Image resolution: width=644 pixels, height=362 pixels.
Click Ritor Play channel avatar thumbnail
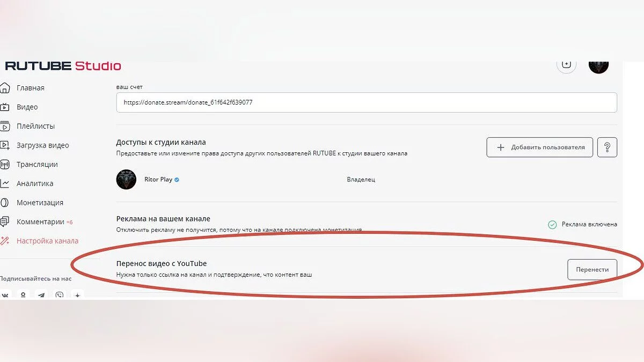tap(127, 180)
